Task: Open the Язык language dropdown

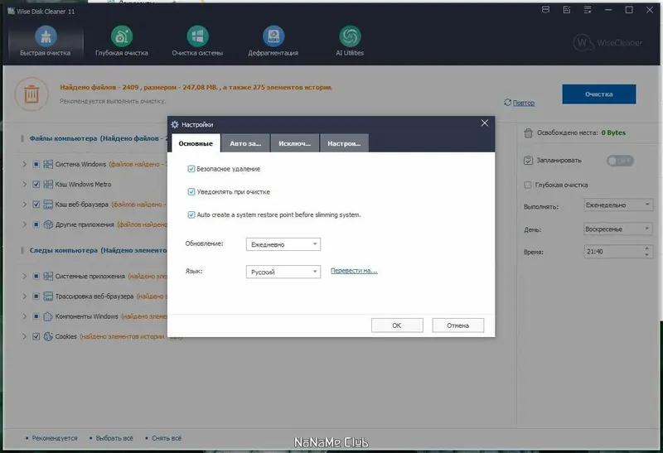Action: (283, 272)
